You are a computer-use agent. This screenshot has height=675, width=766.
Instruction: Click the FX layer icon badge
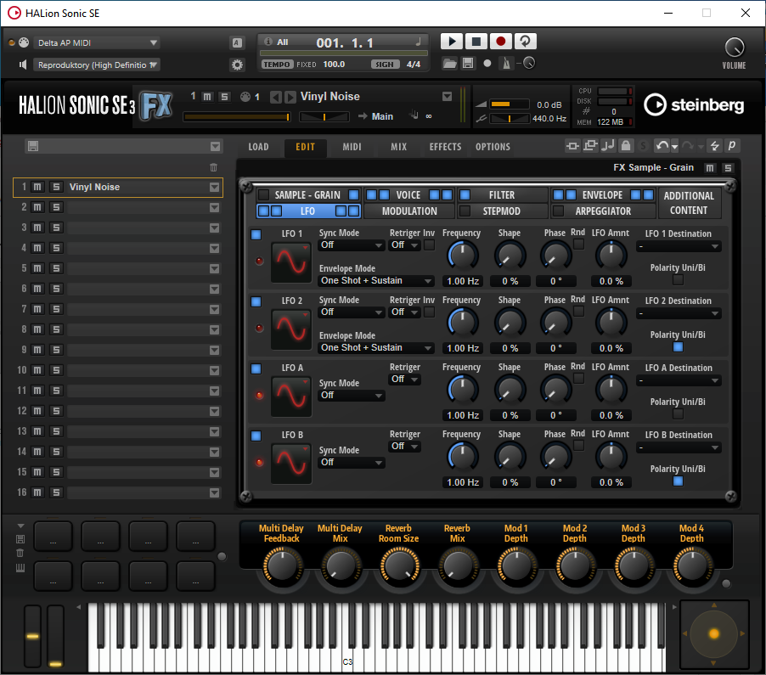[x=156, y=105]
